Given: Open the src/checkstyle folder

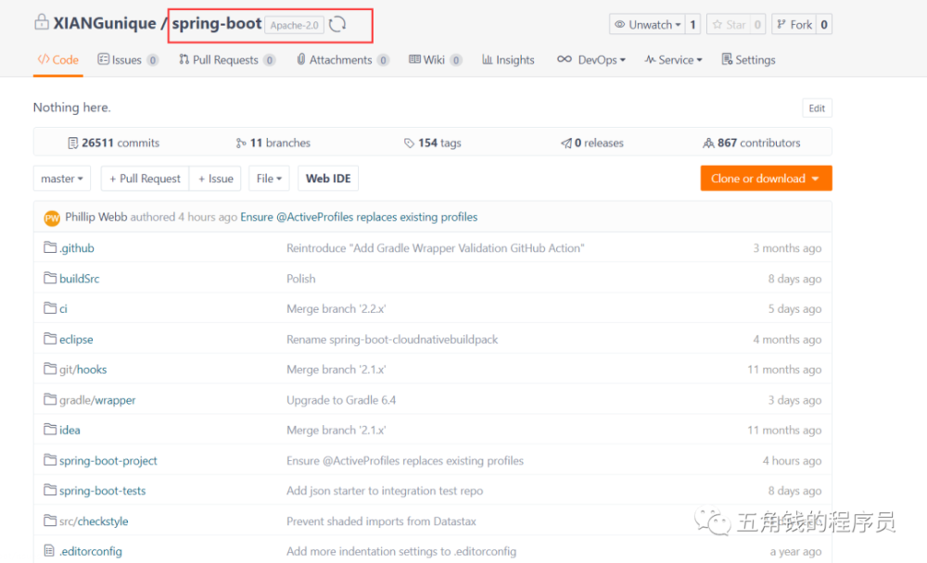Looking at the screenshot, I should point(94,521).
